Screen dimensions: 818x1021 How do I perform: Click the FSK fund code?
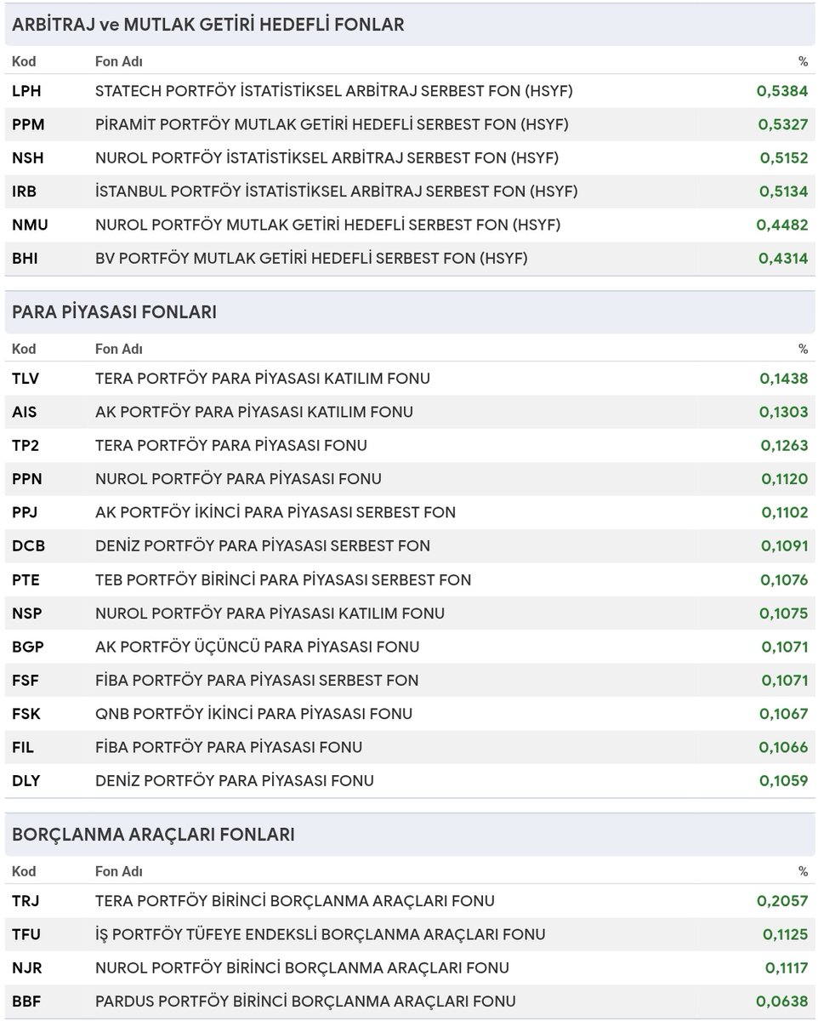[x=26, y=714]
